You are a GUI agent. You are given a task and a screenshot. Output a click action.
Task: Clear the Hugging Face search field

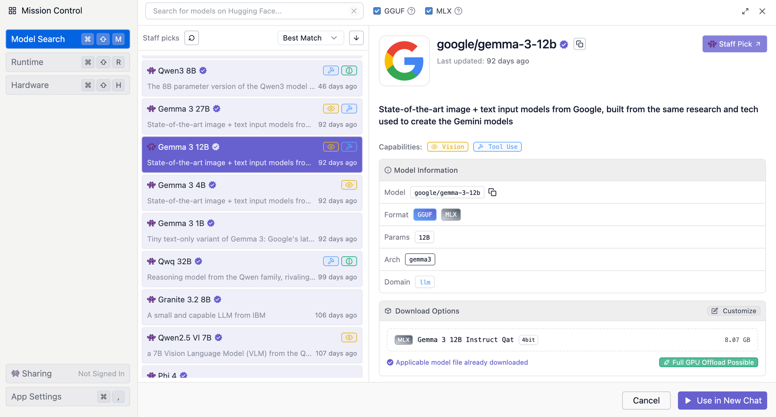(354, 11)
